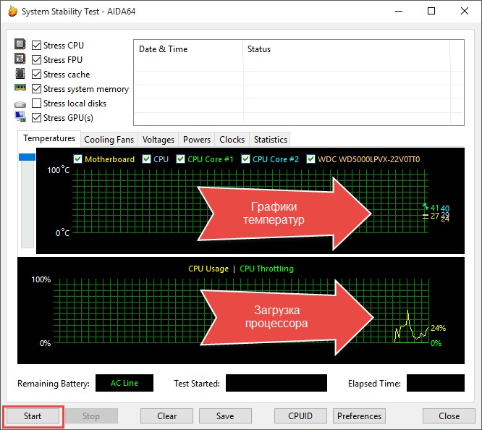Minimize the AIDA64 window
Image resolution: width=482 pixels, height=430 pixels.
pos(399,12)
